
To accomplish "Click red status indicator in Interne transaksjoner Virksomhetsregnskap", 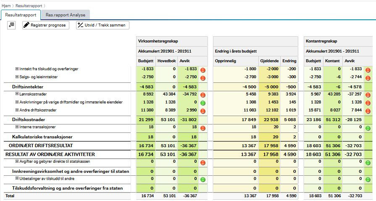I will pos(203,128).
